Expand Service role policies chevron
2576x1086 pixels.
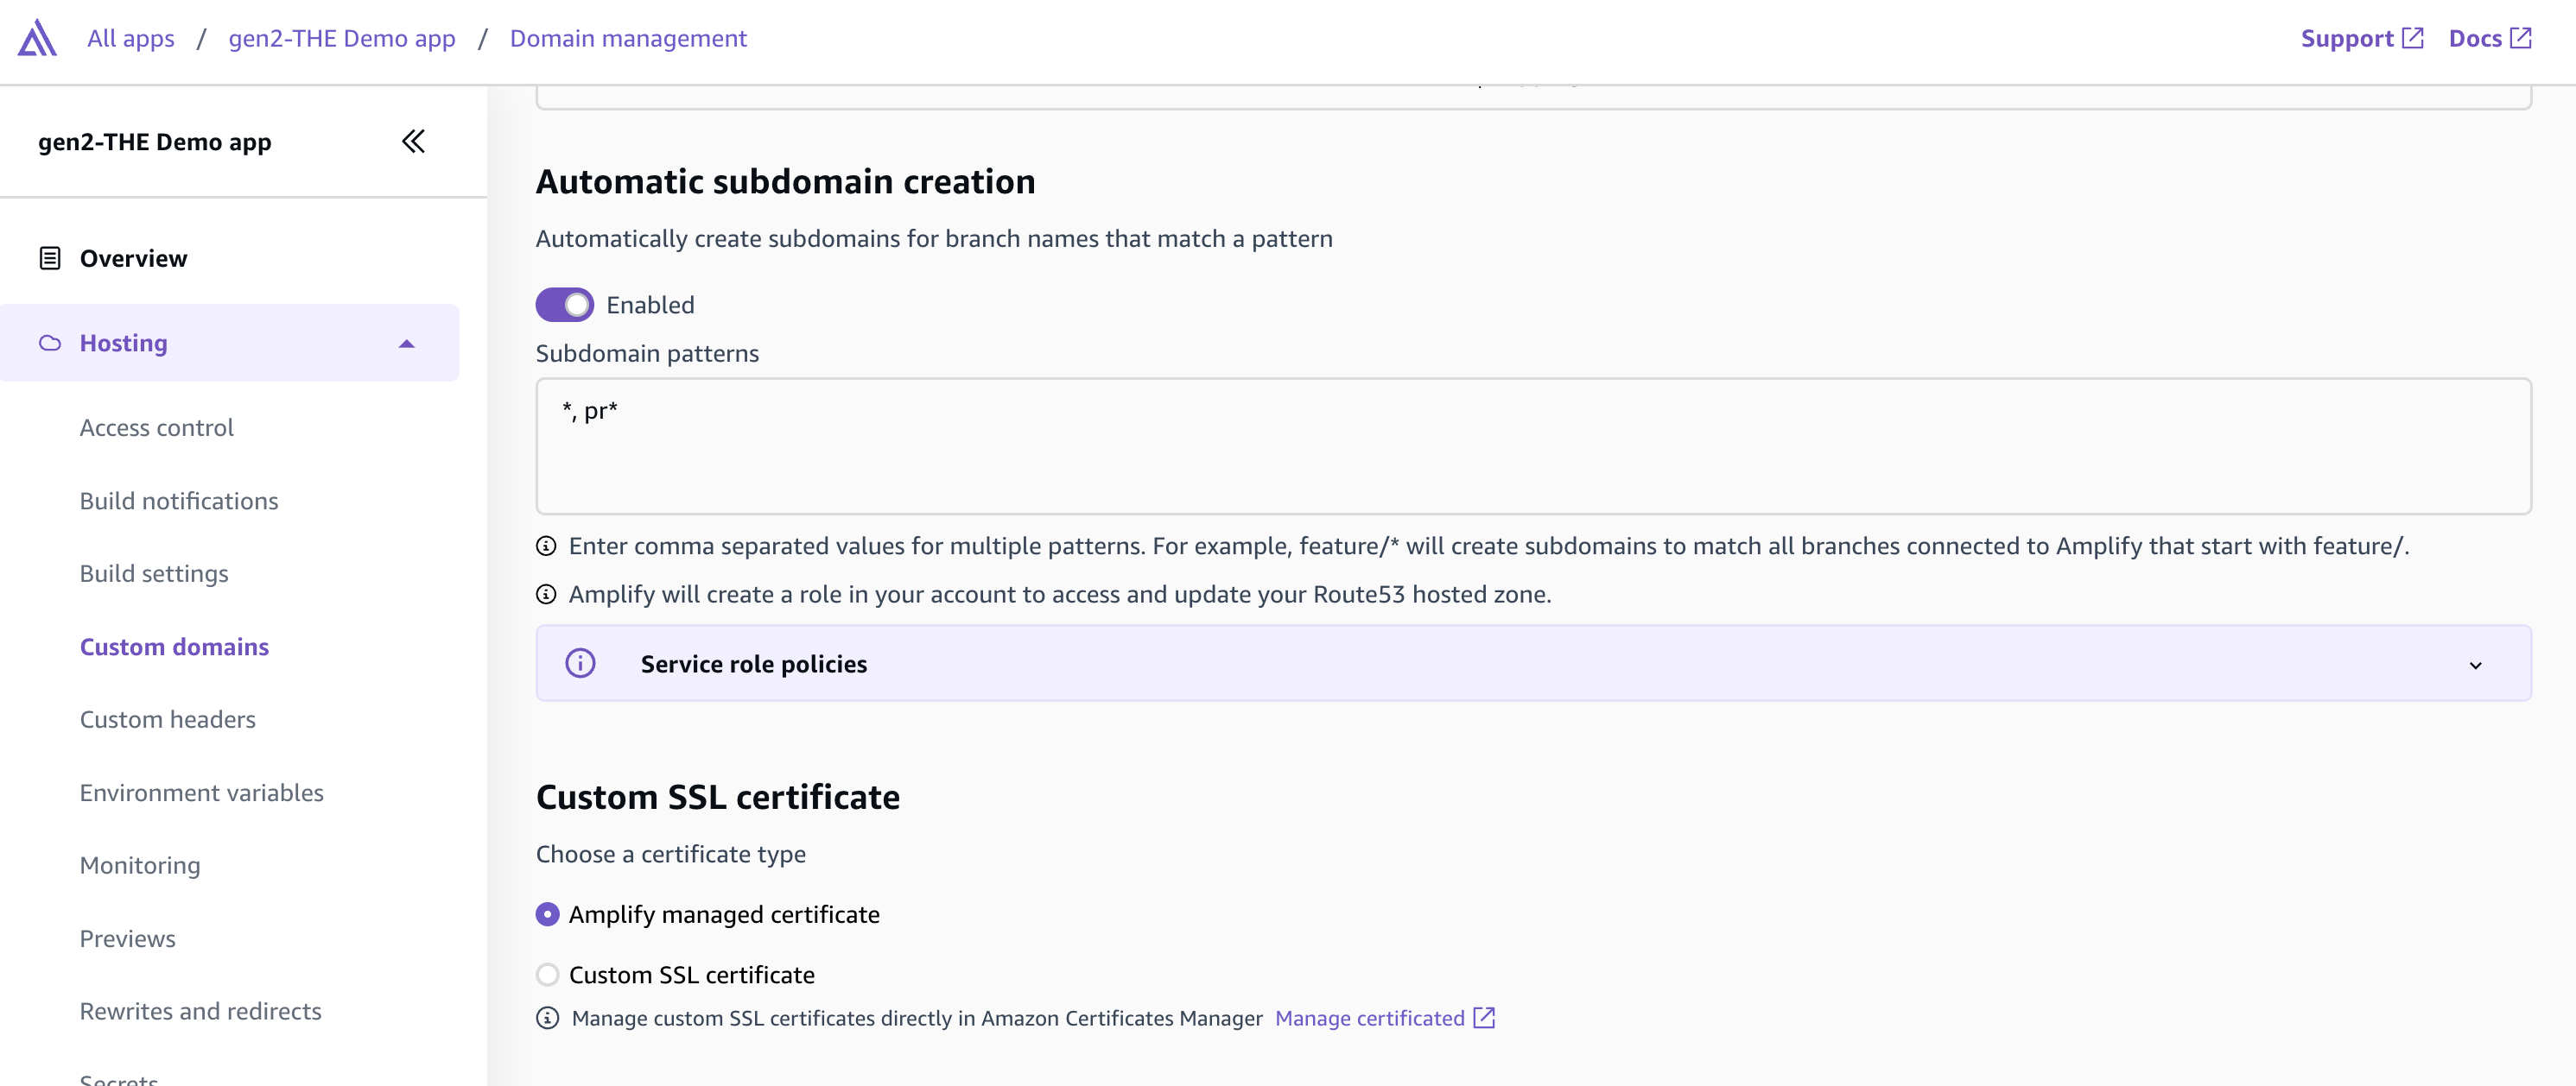(x=2475, y=665)
